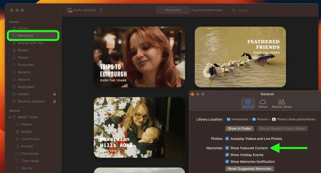Open the Both Libraries dropdown
Image resolution: width=321 pixels, height=173 pixels.
pyautogui.click(x=85, y=10)
